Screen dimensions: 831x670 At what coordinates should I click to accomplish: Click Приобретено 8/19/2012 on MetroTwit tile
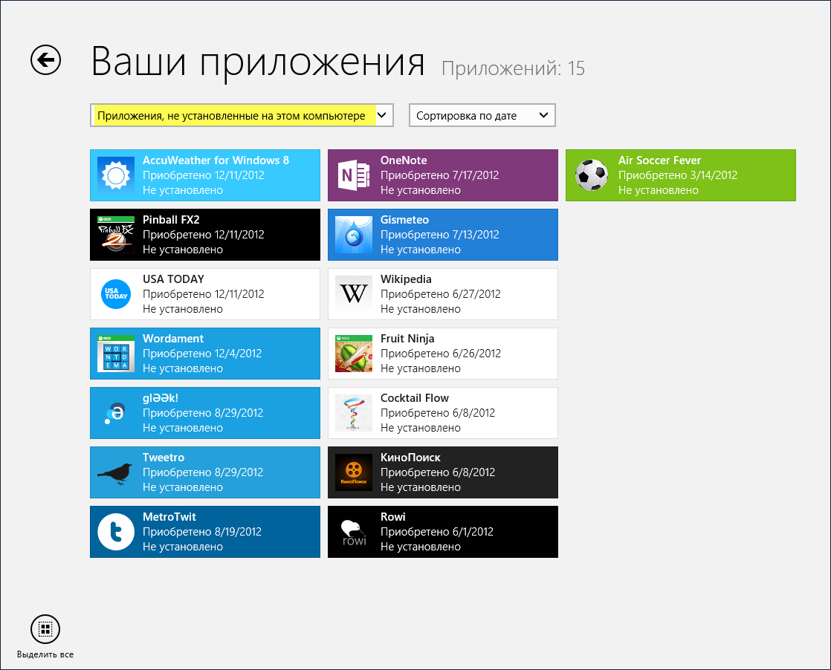(202, 532)
